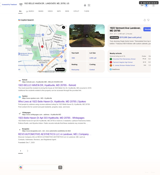Open visual search camera icon
Viewport: 160px width, 175px height.
(89, 5)
